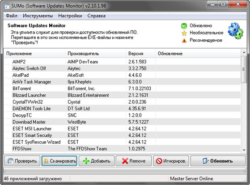Click the yellow star Необязательное icon

tap(184, 33)
